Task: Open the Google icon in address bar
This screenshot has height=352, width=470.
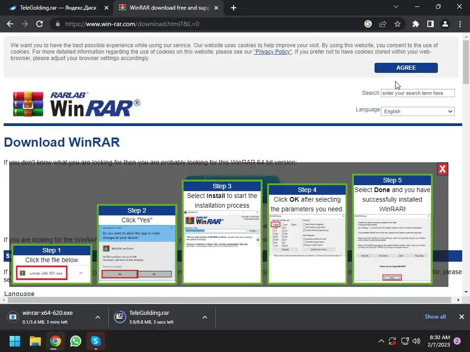Action: 368,24
